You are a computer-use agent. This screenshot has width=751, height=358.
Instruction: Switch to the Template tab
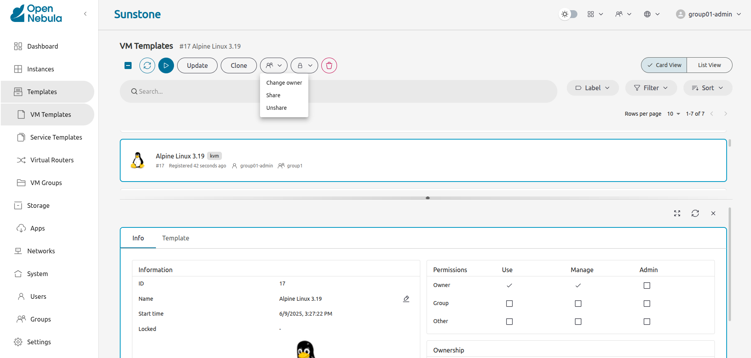pos(176,238)
